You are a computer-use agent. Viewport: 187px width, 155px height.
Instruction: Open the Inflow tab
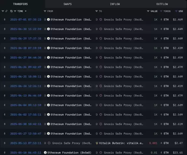click(115, 4)
